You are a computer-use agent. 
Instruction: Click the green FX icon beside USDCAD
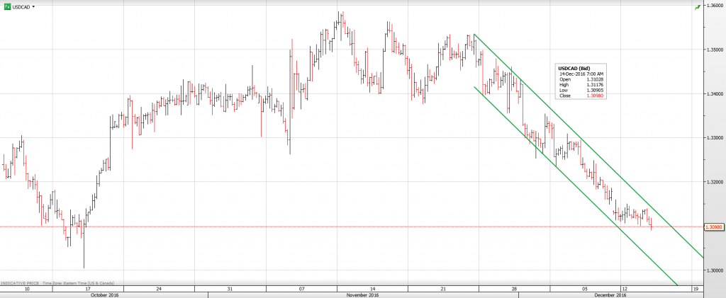pos(6,6)
